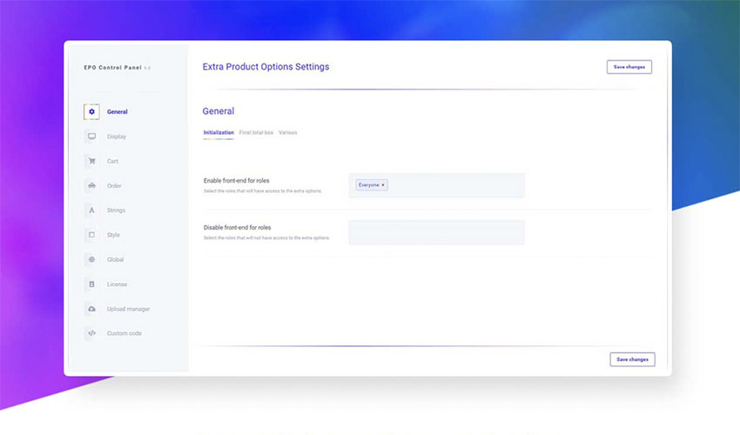Open the Enable front-end for roles selector
Screen dimensions: 740x435
[x=436, y=185]
